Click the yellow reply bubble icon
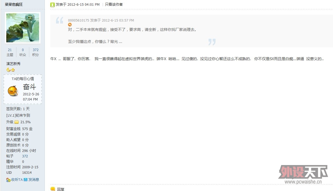This screenshot has height=191, width=333. [x=53, y=189]
